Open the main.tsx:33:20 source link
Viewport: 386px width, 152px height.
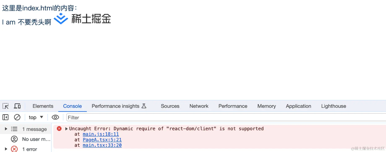[102, 145]
